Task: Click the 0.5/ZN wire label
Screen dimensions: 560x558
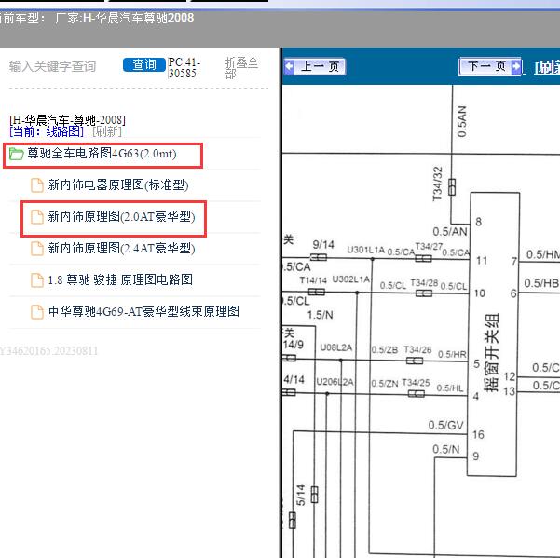Action: (x=385, y=384)
